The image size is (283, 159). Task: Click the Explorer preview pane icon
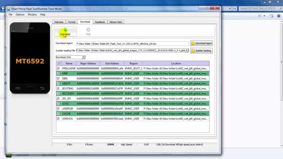(271, 16)
